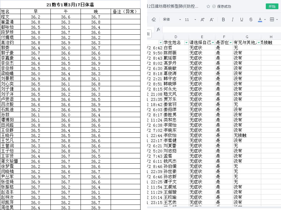Select the name cell 陈雨薇
This screenshot has height=210, width=281.
[x=176, y=53]
